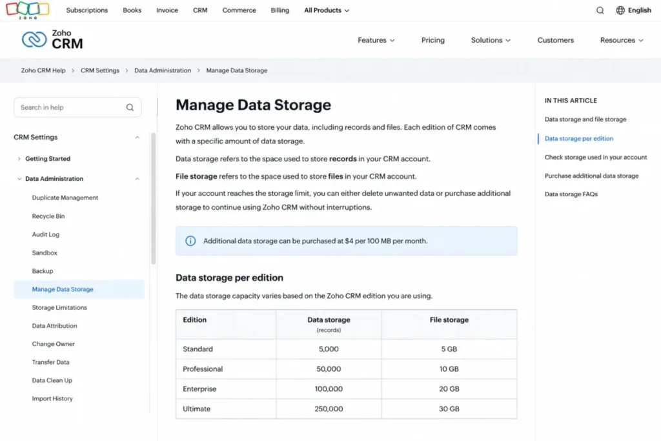Open Subscriptions in top bar
This screenshot has height=441, width=661.
click(x=87, y=10)
